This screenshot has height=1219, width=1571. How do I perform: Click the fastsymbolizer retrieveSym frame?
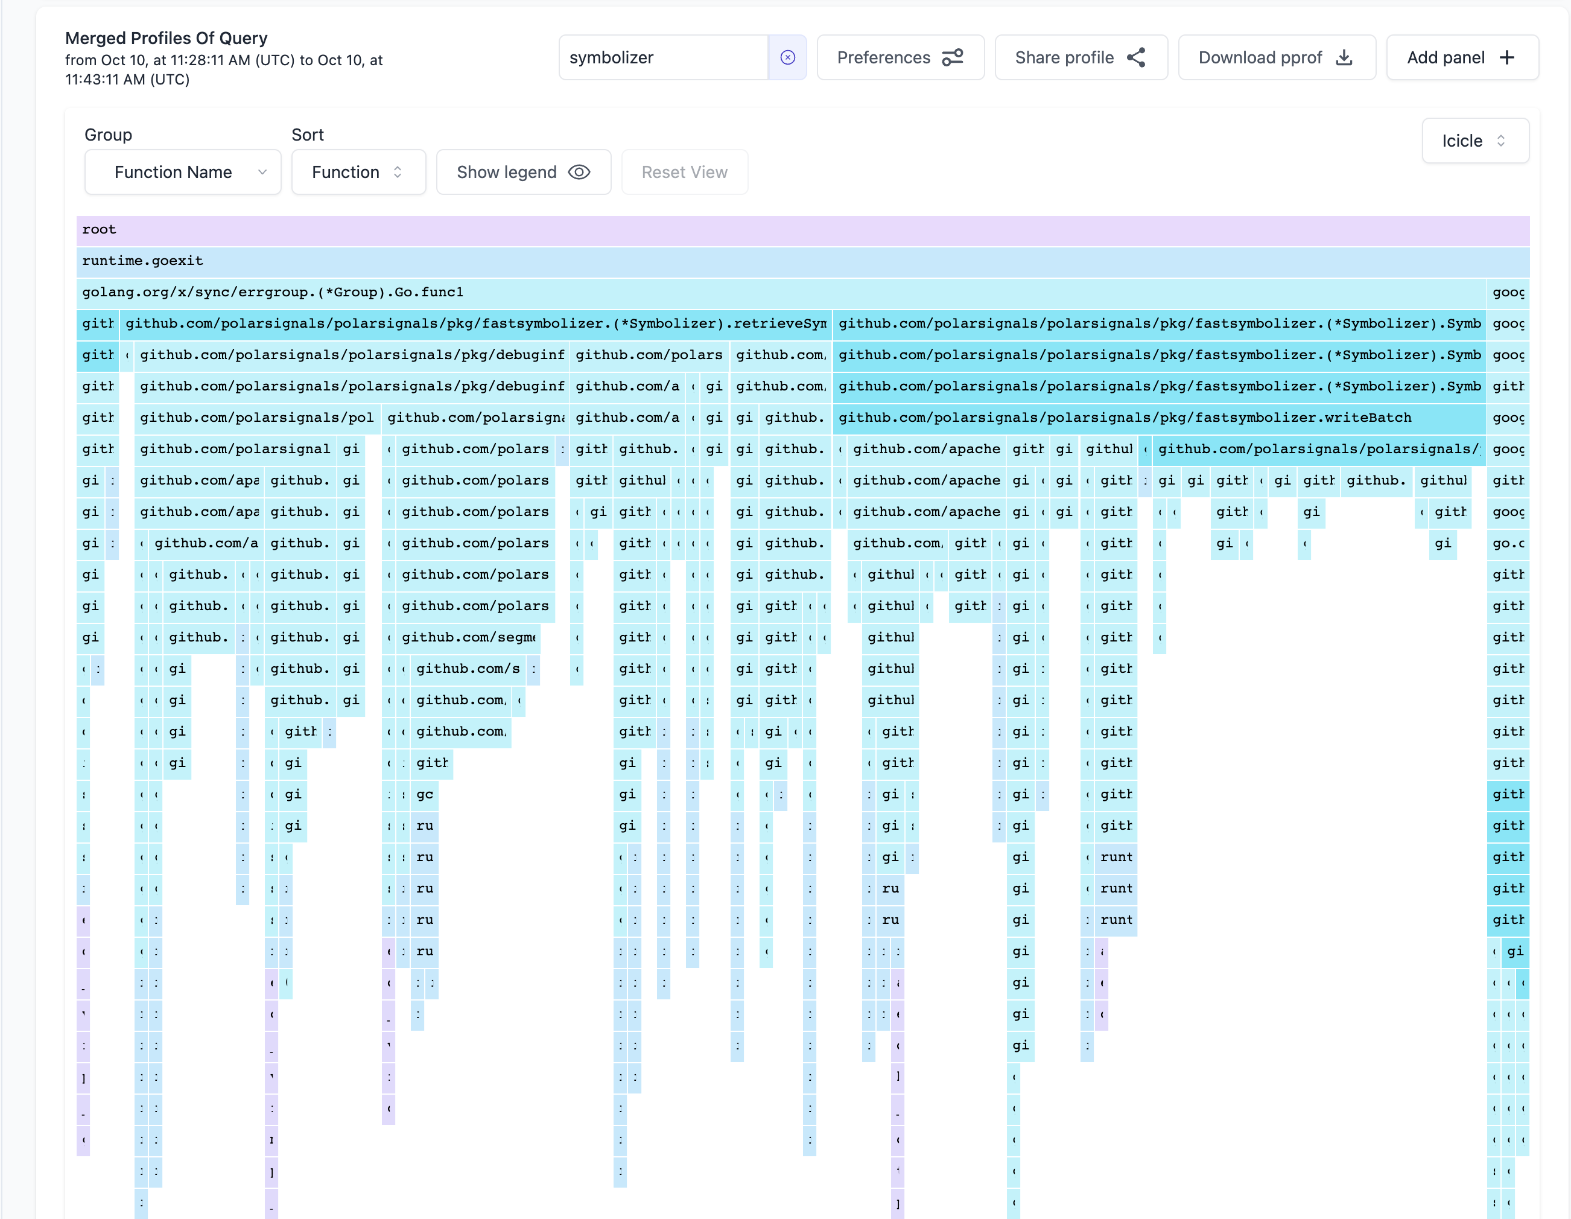(x=475, y=324)
